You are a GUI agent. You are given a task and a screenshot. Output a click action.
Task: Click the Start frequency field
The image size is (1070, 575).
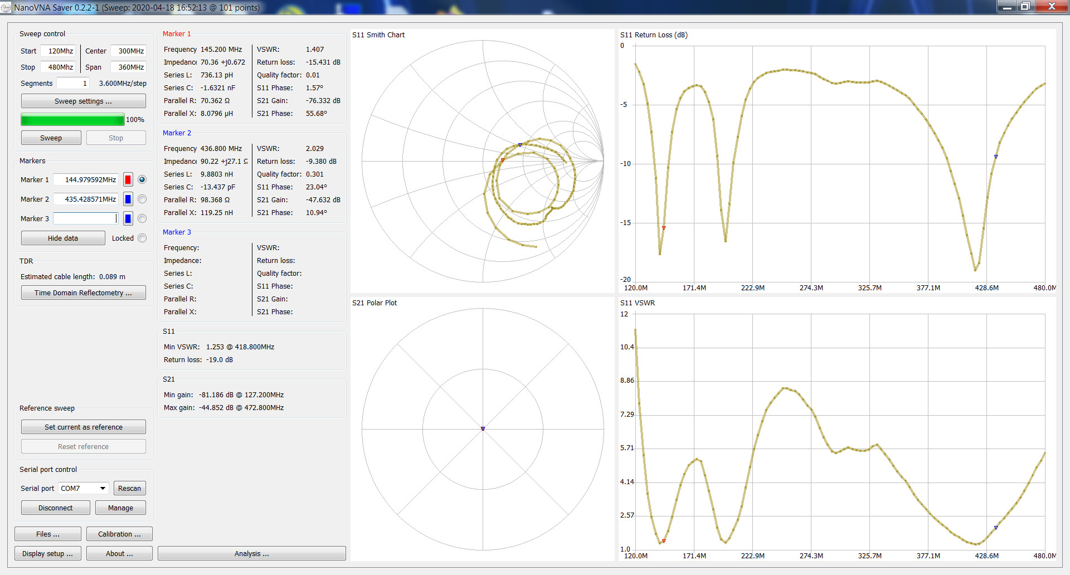coord(59,51)
